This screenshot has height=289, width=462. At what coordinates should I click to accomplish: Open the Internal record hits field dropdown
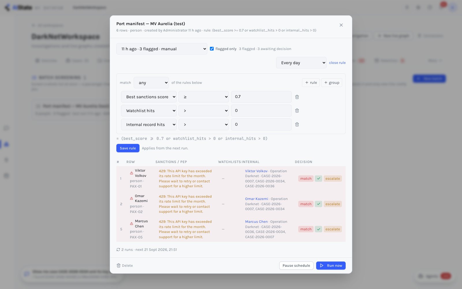[x=149, y=125]
